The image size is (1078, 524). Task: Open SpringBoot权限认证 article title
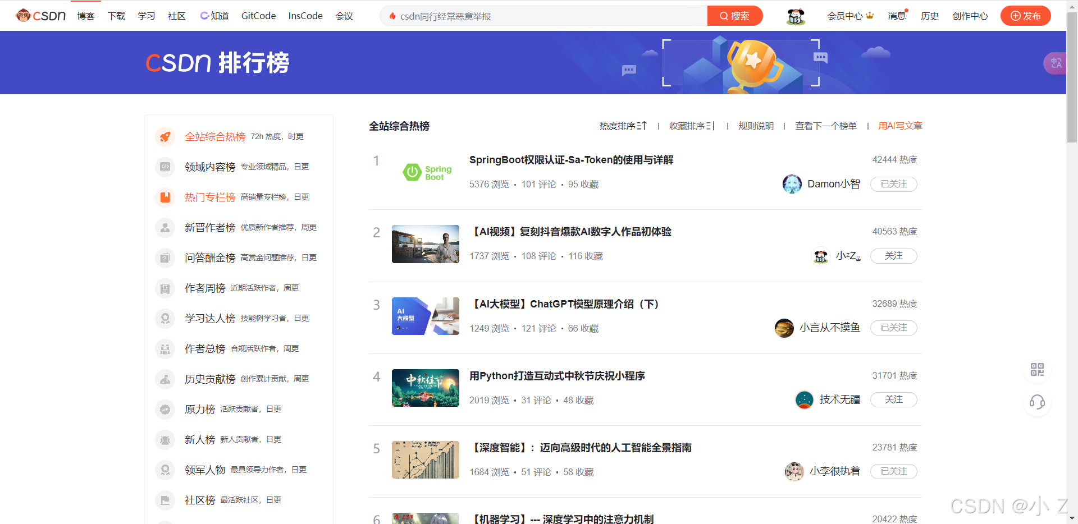(571, 160)
